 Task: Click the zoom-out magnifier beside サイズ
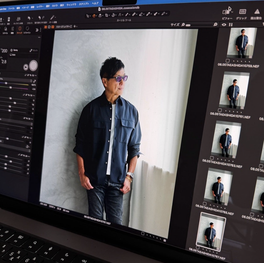pos(183,25)
